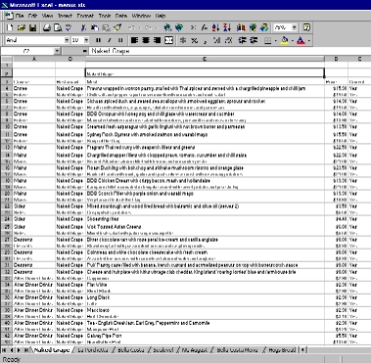Open the Print Preview icon

(x=58, y=27)
